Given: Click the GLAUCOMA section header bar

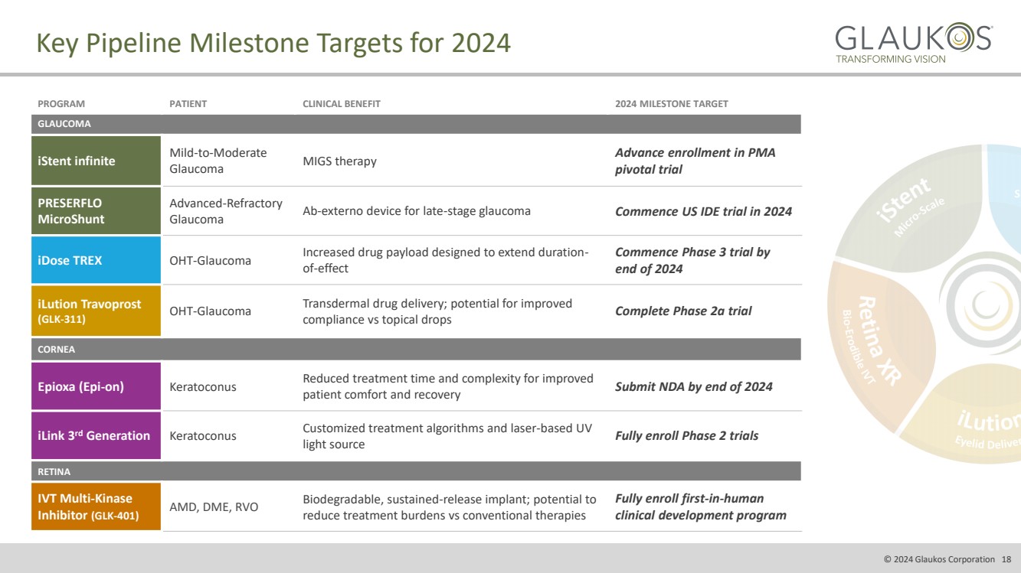Looking at the screenshot, I should coord(416,124).
